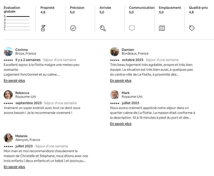The image size is (214, 176).
Task: Click the Arrivée key icon
Action: [x=103, y=28]
